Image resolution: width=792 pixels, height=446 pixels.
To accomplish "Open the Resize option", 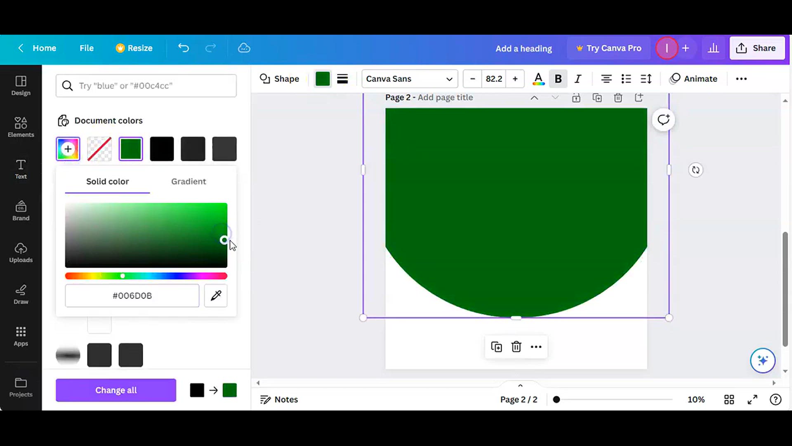I will tap(134, 48).
